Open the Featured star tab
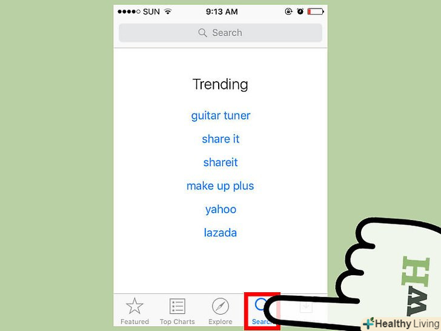The image size is (441, 331). tap(134, 311)
